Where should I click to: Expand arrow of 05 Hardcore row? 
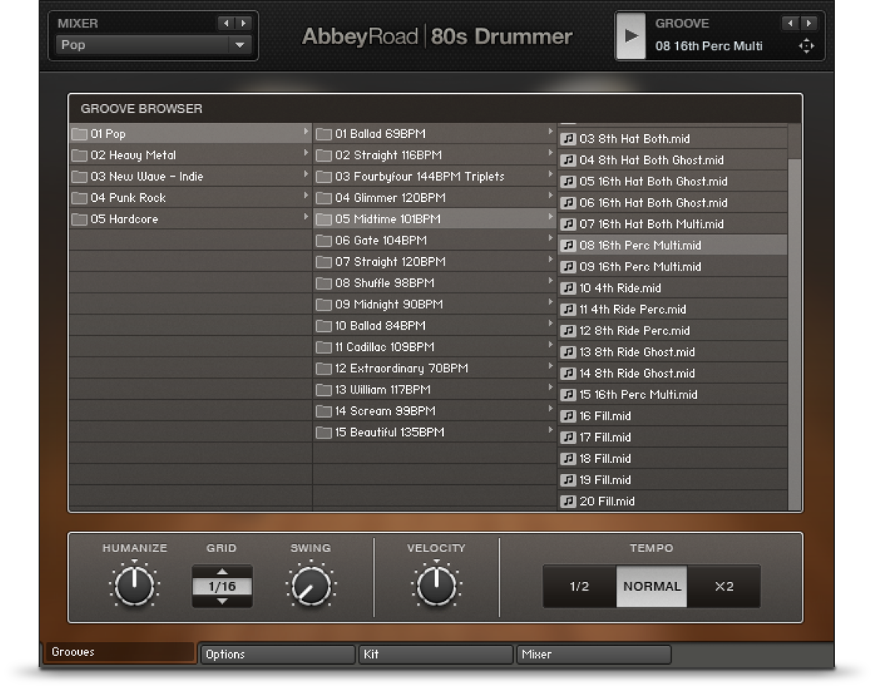tap(306, 217)
